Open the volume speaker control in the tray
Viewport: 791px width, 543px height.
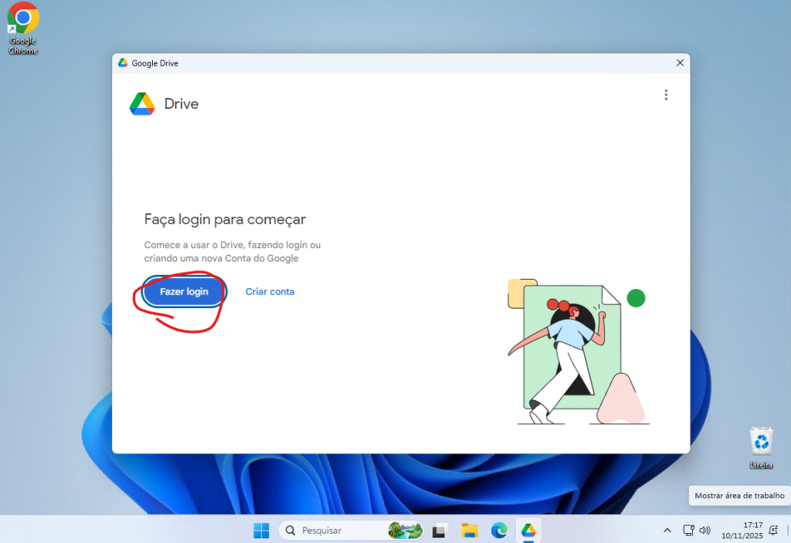[x=704, y=531]
